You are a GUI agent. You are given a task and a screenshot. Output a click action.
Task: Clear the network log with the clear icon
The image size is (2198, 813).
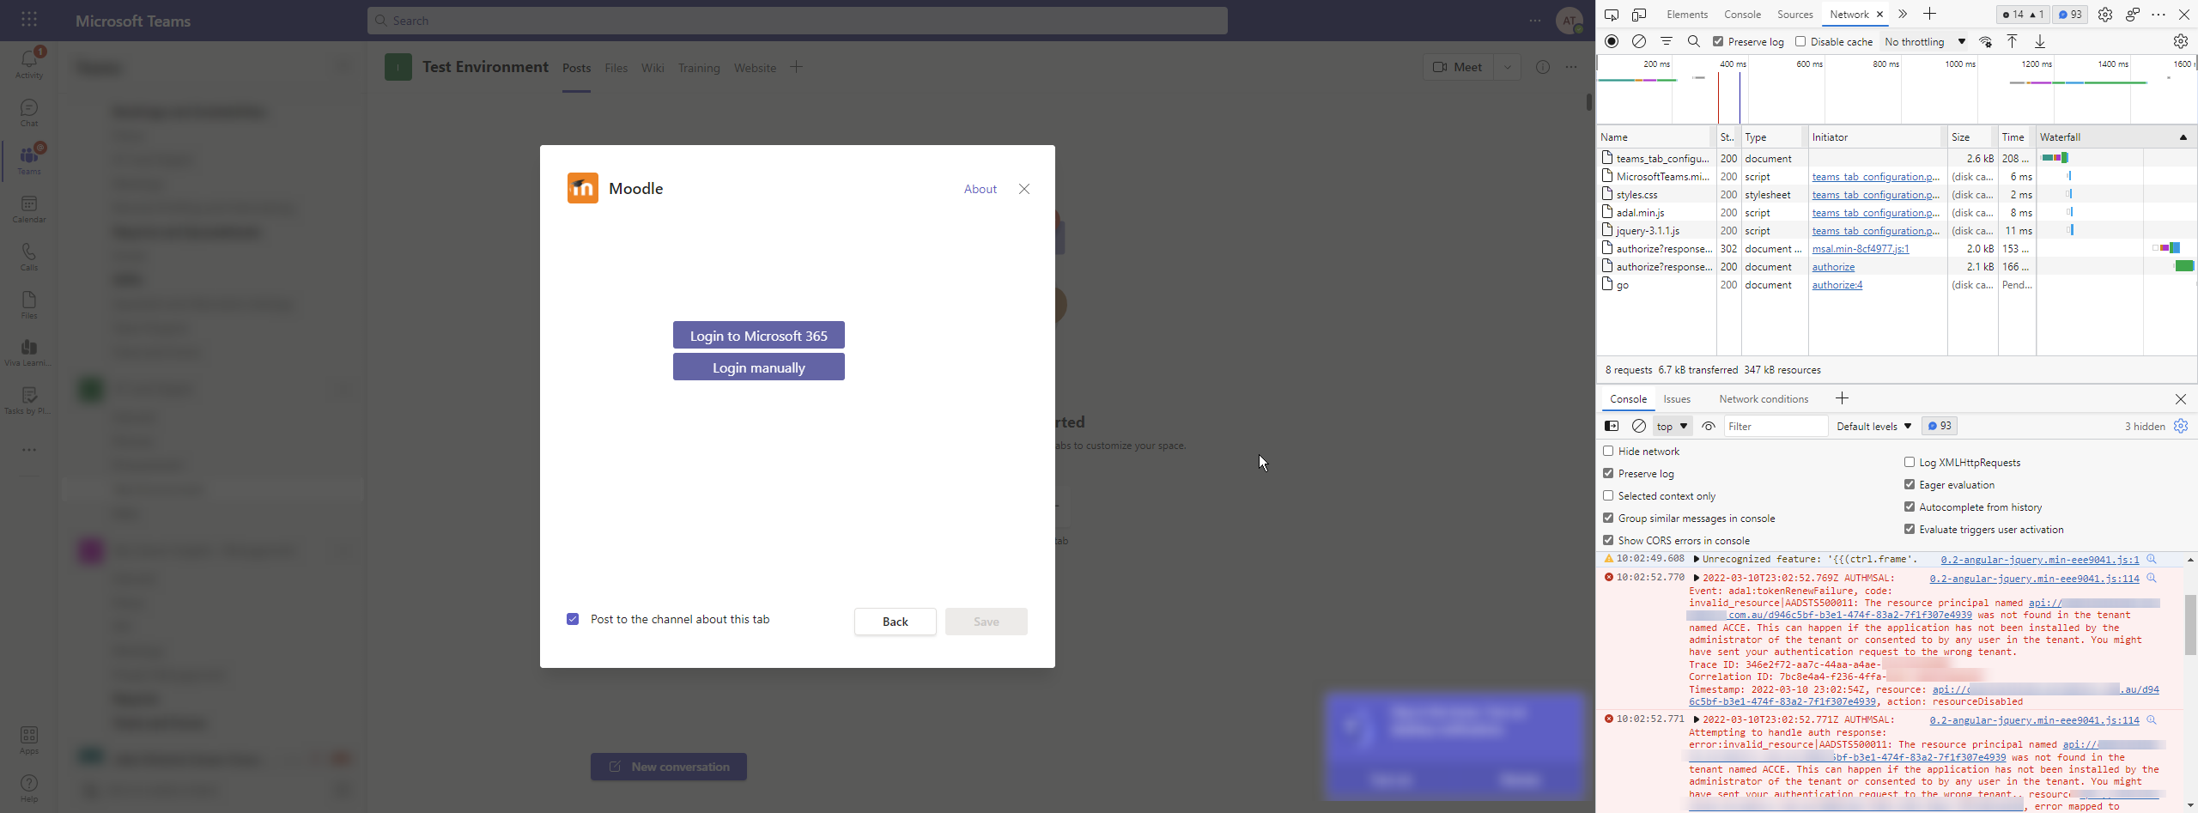(1638, 41)
